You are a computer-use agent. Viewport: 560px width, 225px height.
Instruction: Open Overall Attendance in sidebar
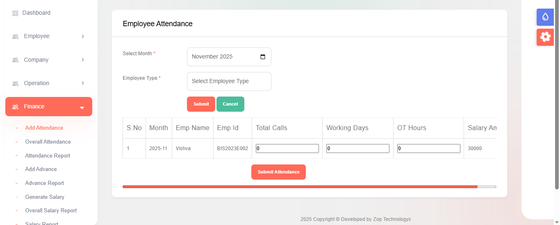pos(48,142)
